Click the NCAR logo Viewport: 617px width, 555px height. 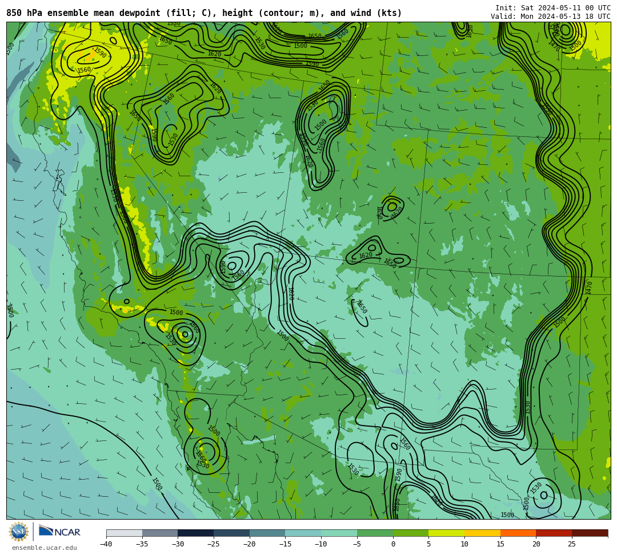(x=59, y=532)
